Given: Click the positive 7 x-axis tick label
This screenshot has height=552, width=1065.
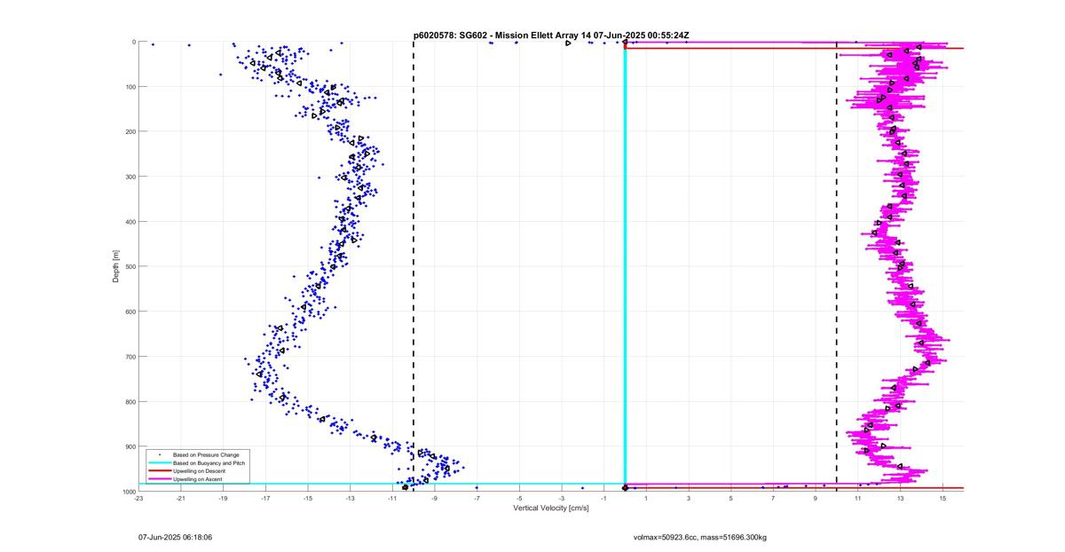Looking at the screenshot, I should [x=773, y=498].
